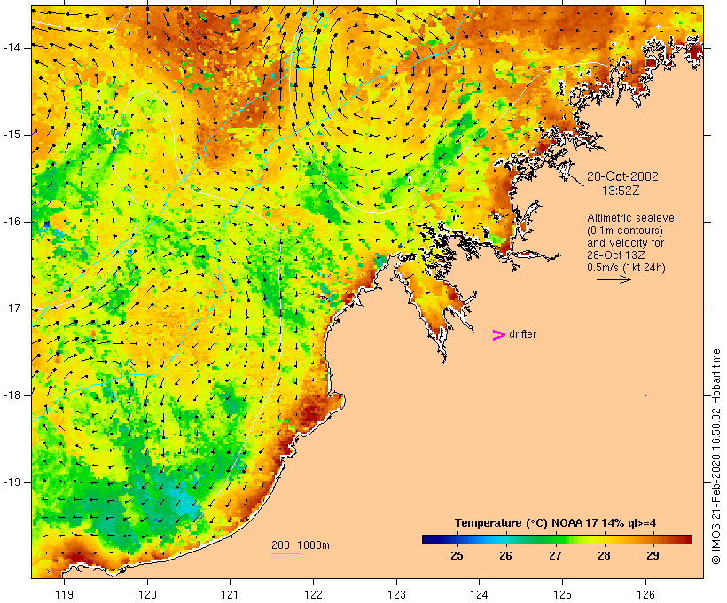This screenshot has height=603, width=727.
Task: Click longitude axis label '120'
Action: pos(147,594)
